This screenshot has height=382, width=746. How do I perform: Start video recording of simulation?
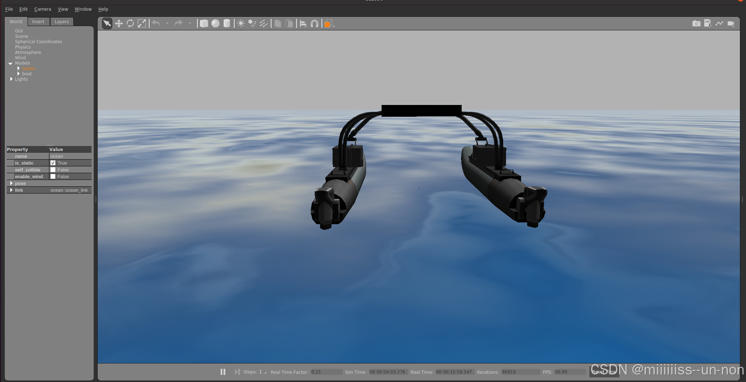pyautogui.click(x=731, y=24)
